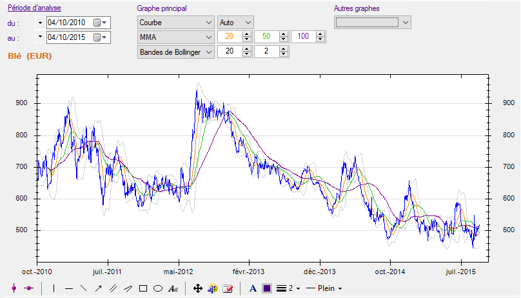Select the horizontal line drawing tool
521x298 pixels.
pos(68,288)
